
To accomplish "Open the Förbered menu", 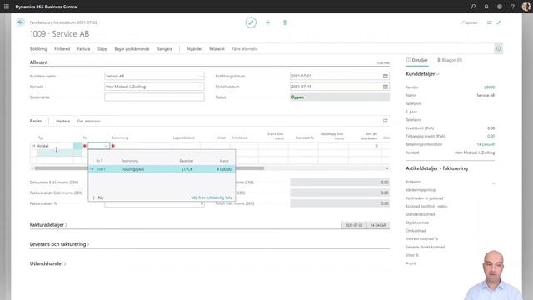I will click(62, 49).
